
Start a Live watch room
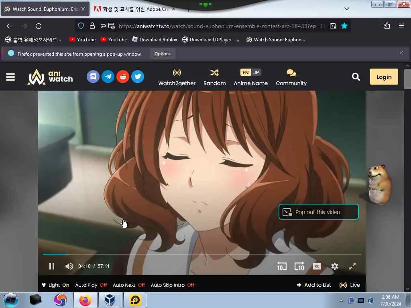point(350,285)
